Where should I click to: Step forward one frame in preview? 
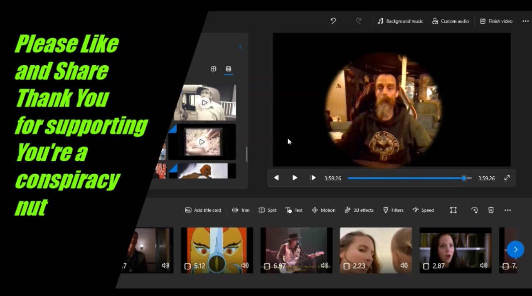point(313,178)
